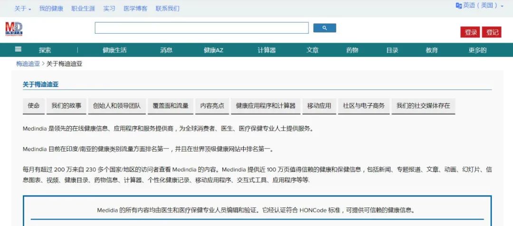The height and width of the screenshot is (226, 513).
Task: Select 我们的社交媒体存在 tab
Action: coord(423,106)
